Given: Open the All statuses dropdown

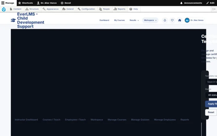Looking at the screenshot, I should (211, 95).
